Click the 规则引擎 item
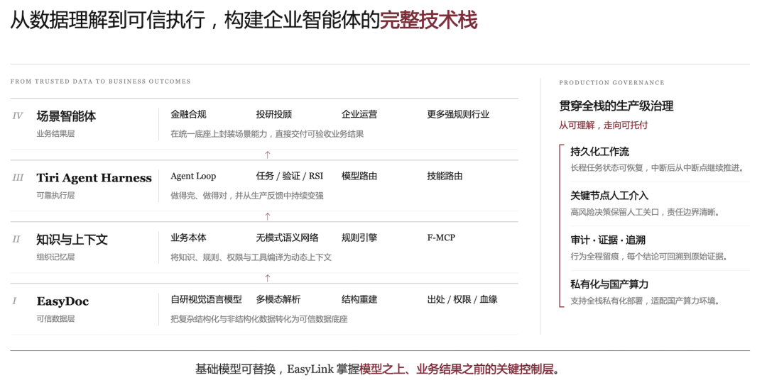Screen dimensions: 767x385 point(359,238)
